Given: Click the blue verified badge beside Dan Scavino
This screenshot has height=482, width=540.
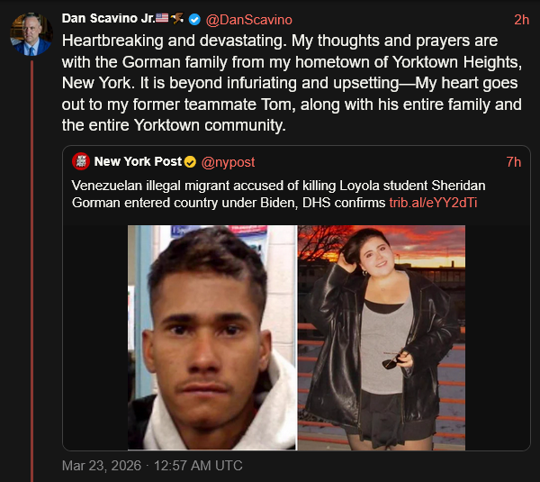Looking at the screenshot, I should [x=195, y=19].
